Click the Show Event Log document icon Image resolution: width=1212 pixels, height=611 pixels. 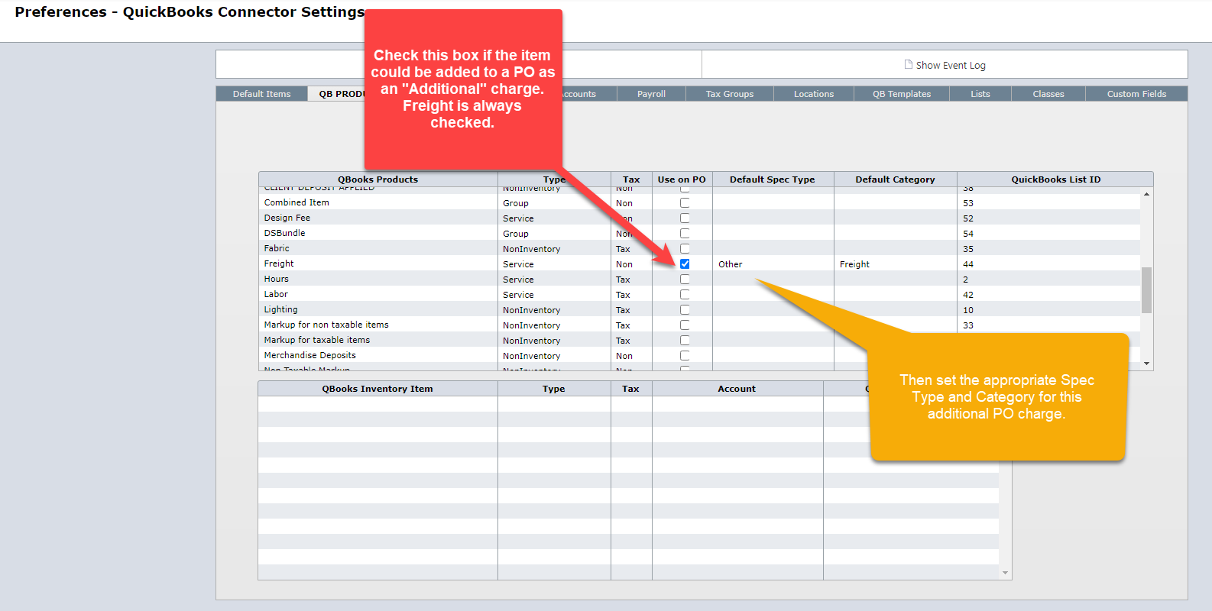[908, 65]
